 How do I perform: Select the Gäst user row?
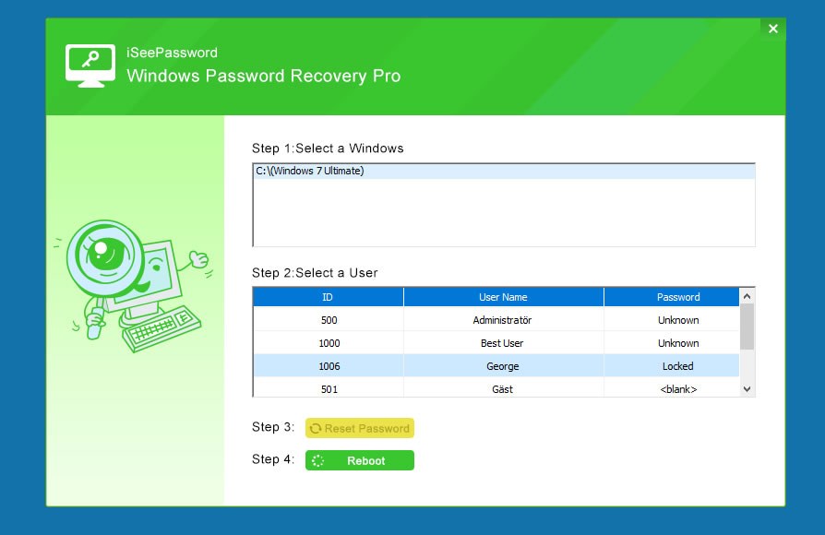point(503,389)
